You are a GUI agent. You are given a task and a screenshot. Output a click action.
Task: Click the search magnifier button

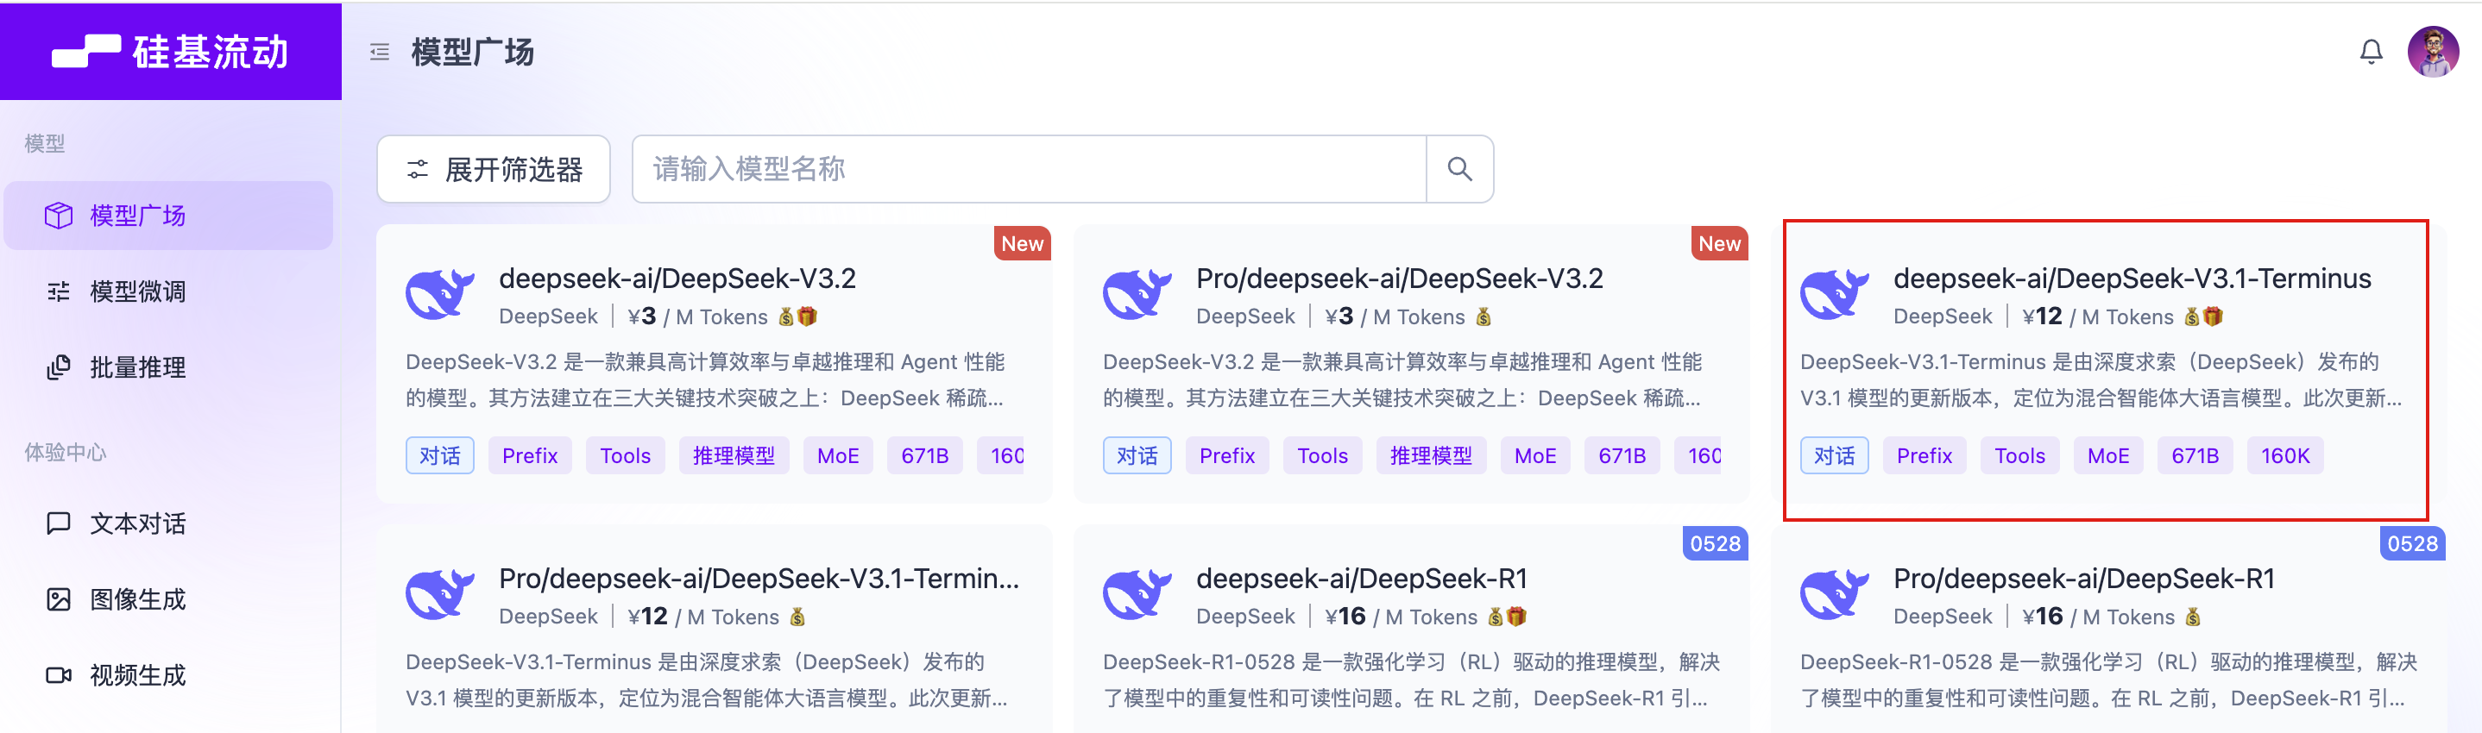pos(1458,170)
